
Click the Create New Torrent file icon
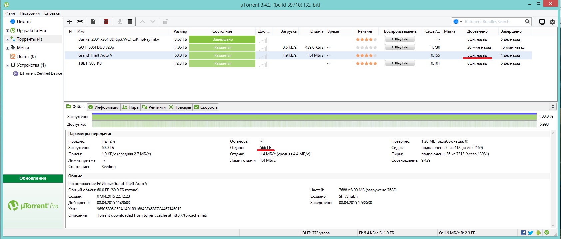[93, 22]
